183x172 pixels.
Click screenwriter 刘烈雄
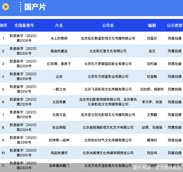(x=152, y=64)
